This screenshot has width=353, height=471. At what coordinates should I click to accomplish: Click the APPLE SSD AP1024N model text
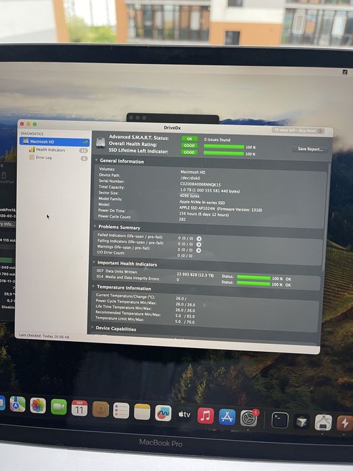point(221,209)
